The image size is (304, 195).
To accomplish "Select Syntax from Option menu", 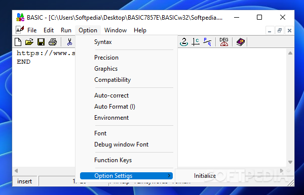I will tap(126, 42).
